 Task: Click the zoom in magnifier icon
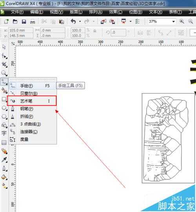pyautogui.click(x=182, y=22)
